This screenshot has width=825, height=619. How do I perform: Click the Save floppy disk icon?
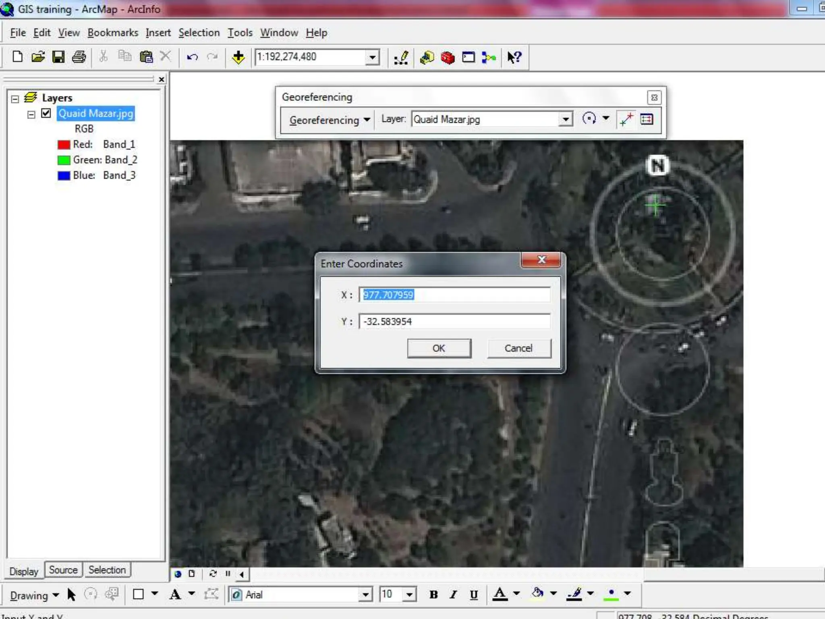tap(58, 57)
